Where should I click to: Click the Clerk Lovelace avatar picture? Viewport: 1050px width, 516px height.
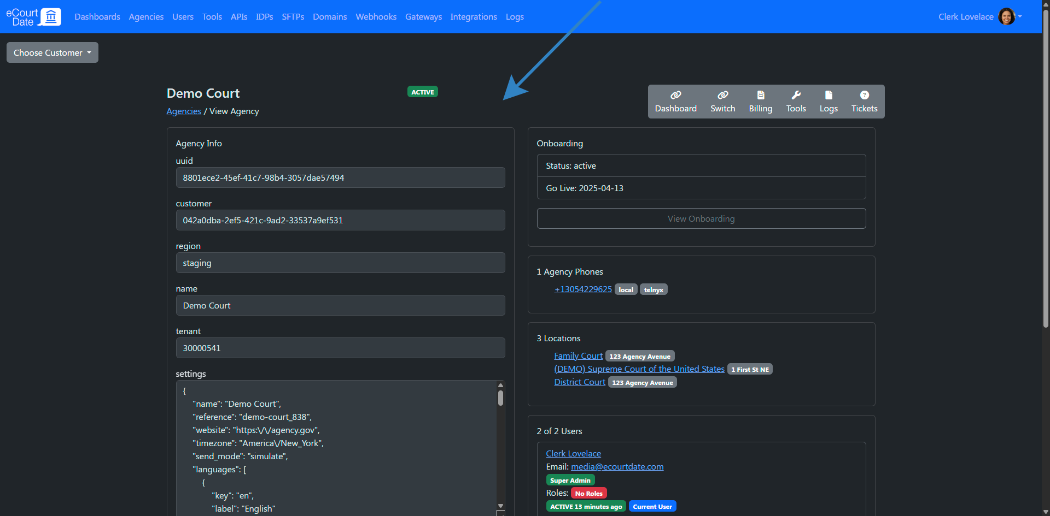pos(1006,16)
